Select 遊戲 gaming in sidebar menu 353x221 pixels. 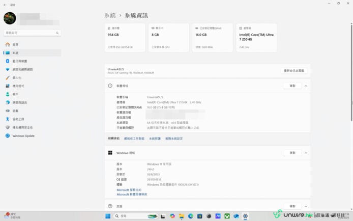[x=15, y=110]
